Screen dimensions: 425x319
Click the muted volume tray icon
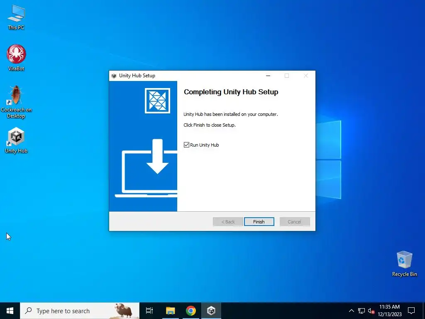[x=371, y=311]
